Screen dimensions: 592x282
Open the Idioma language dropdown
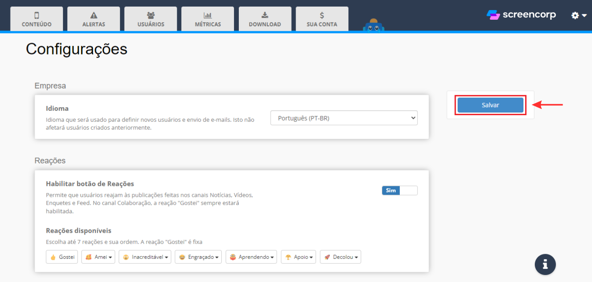(344, 118)
